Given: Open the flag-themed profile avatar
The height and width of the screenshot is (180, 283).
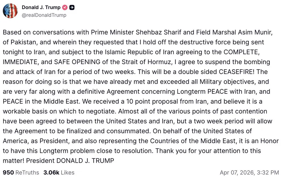Looking at the screenshot, I should [x=10, y=11].
